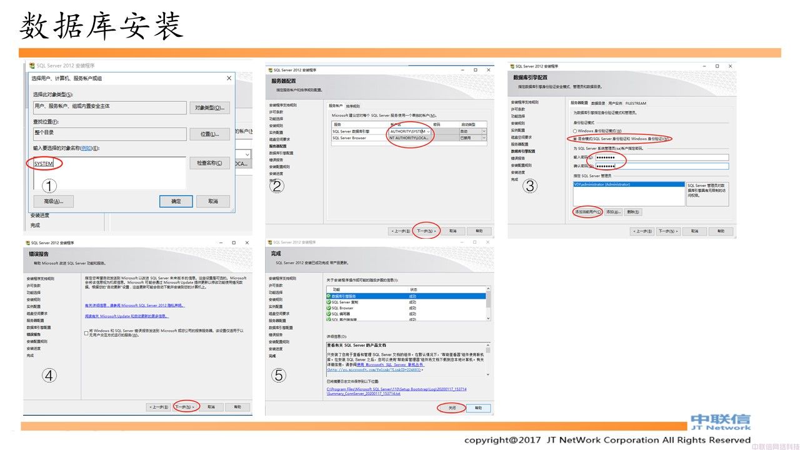The height and width of the screenshot is (450, 800).
Task: Switch to 服务器配置 tab in 数据库引擎配置
Action: tap(579, 103)
